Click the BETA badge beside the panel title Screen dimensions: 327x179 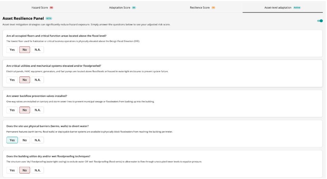pos(49,18)
